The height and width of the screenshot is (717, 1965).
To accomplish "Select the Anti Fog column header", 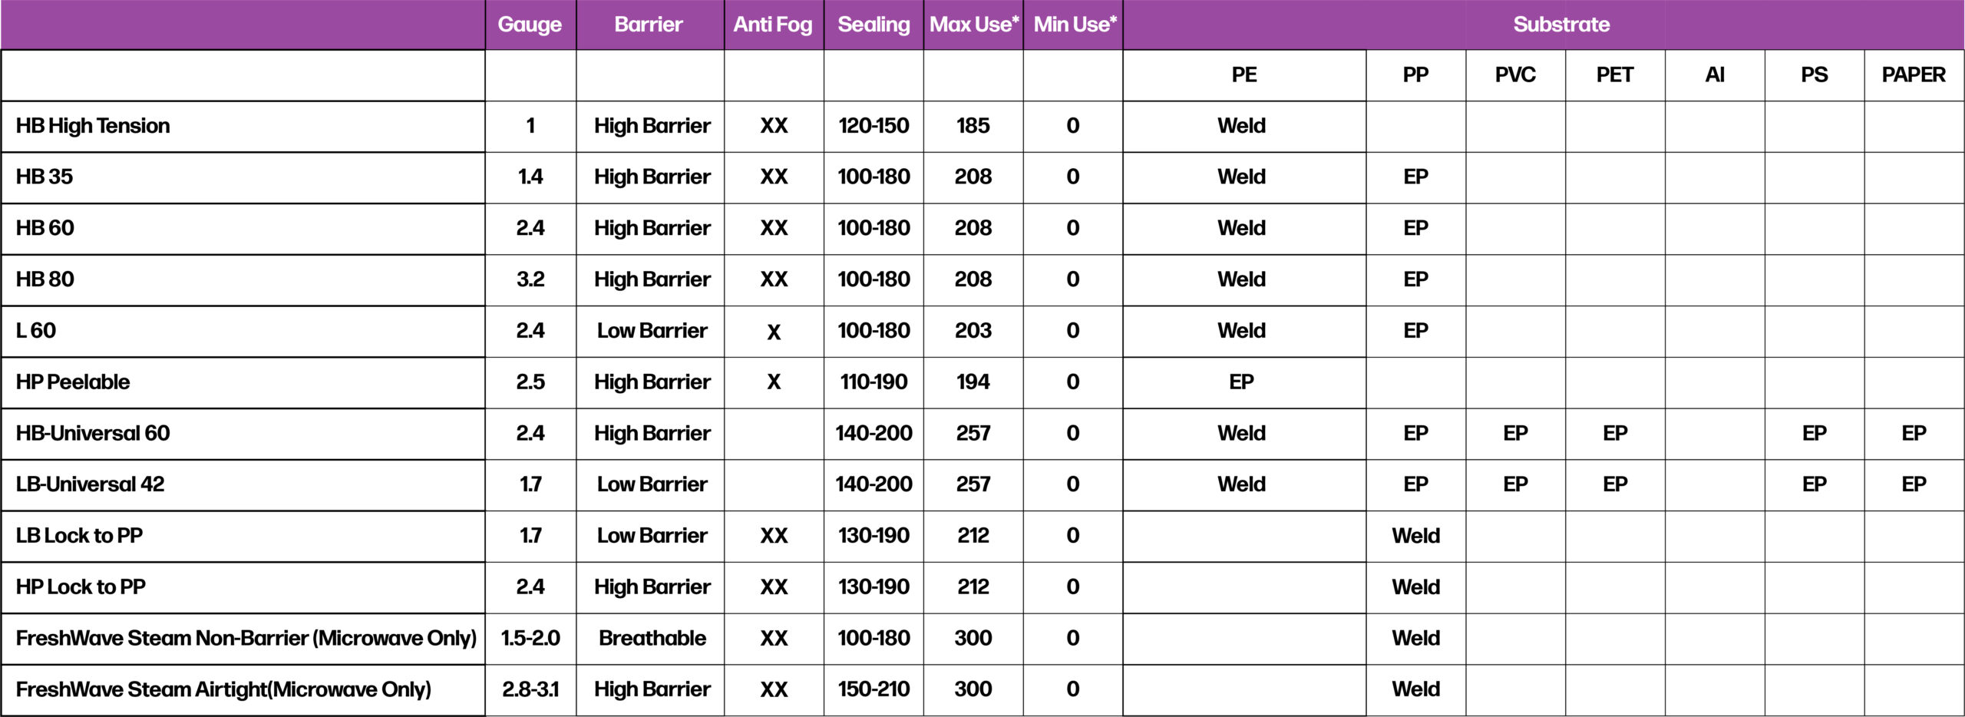I will (x=773, y=25).
